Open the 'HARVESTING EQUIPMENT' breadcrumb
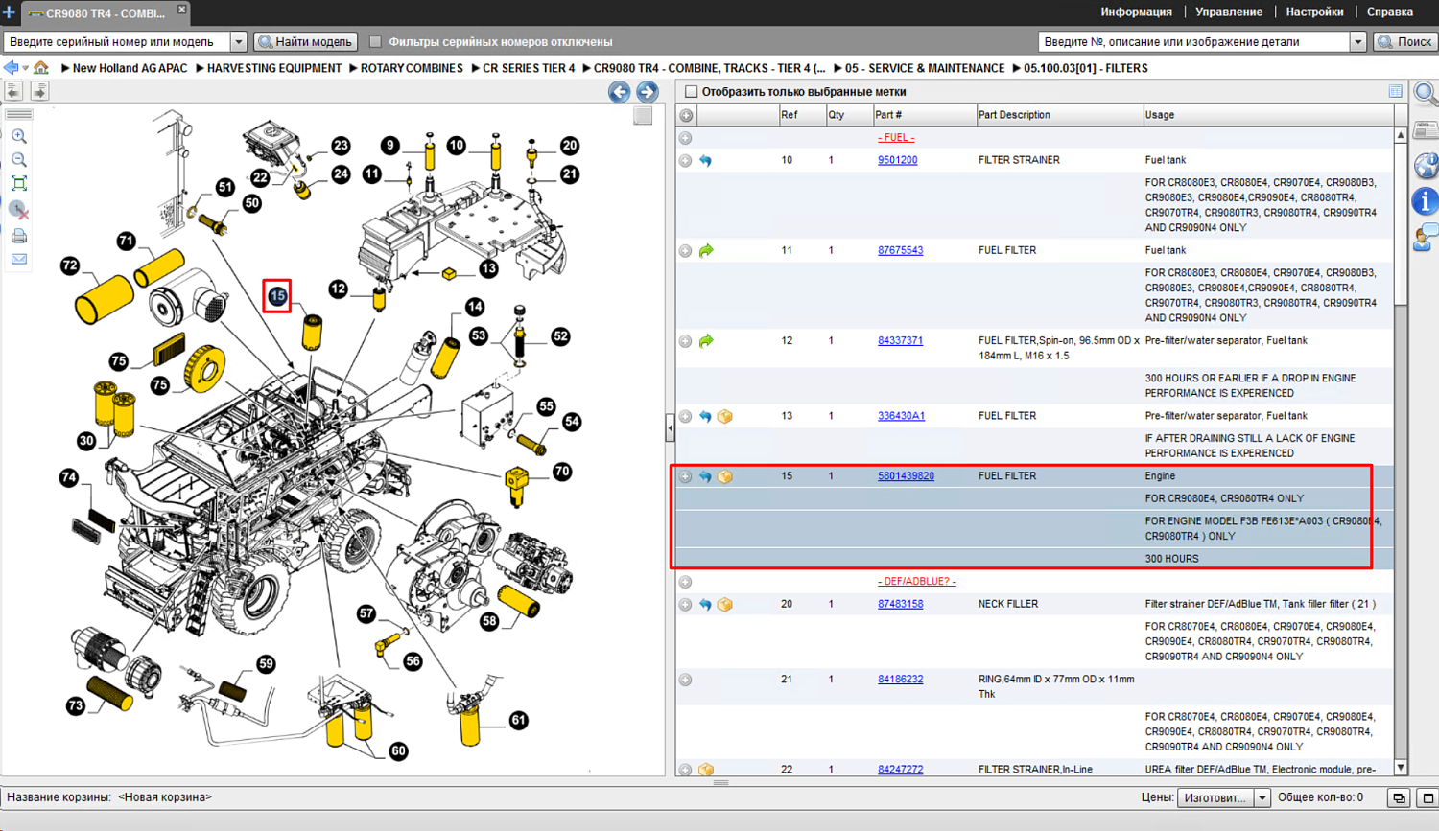This screenshot has width=1439, height=831. coord(274,68)
